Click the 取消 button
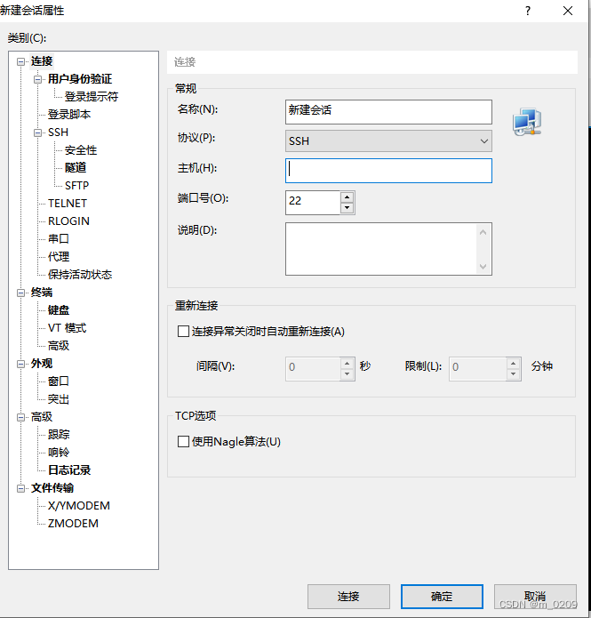The width and height of the screenshot is (591, 618). coord(535,597)
